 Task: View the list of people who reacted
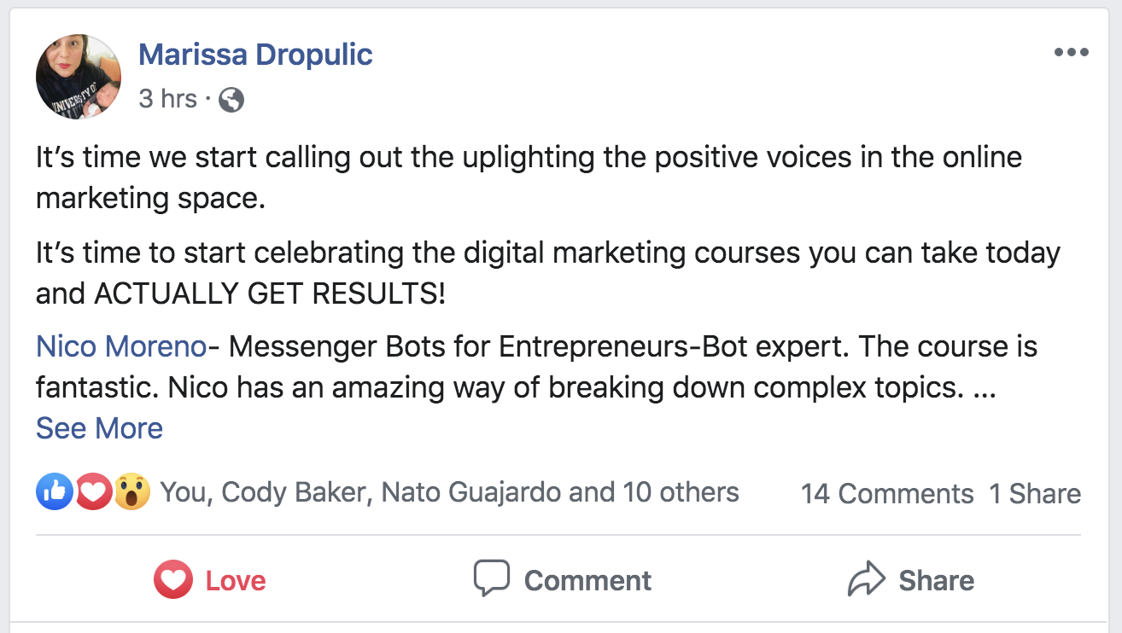[x=449, y=492]
